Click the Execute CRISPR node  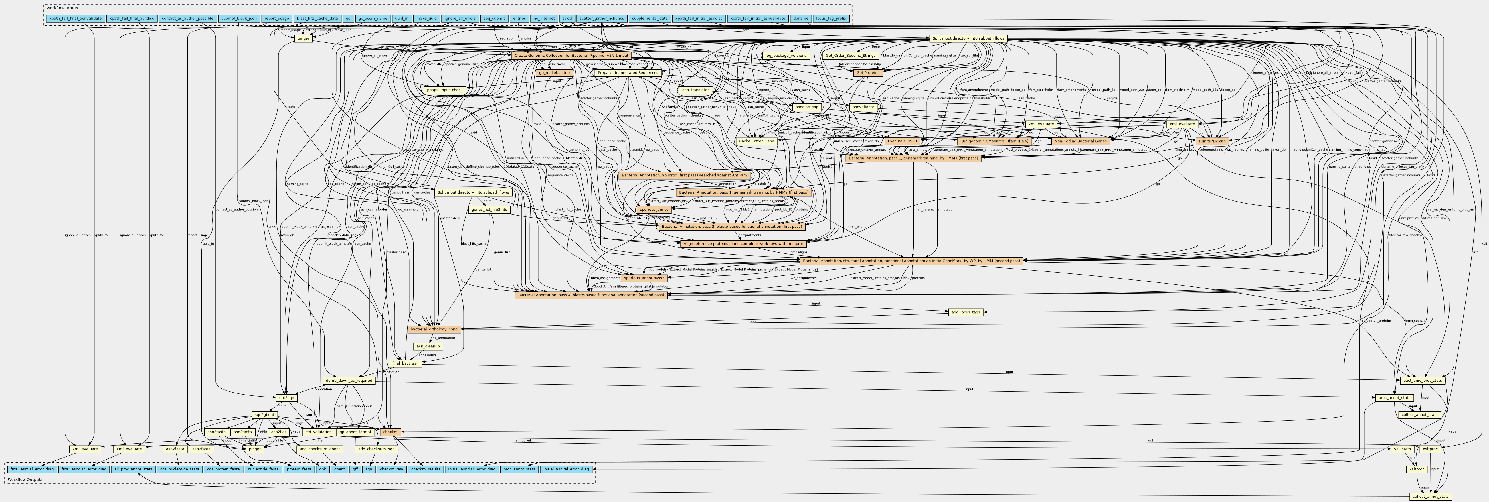[x=902, y=141]
